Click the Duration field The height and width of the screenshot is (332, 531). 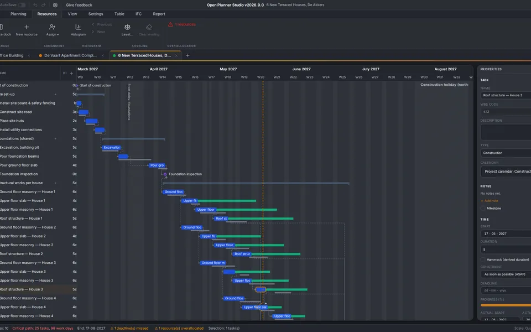coord(506,250)
